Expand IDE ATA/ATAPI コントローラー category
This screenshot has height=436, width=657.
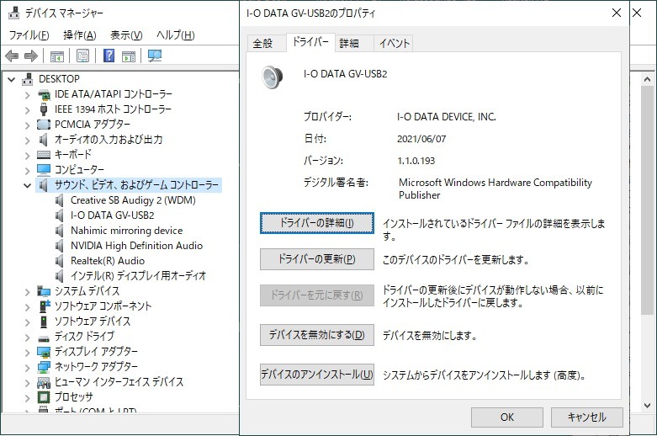click(27, 95)
